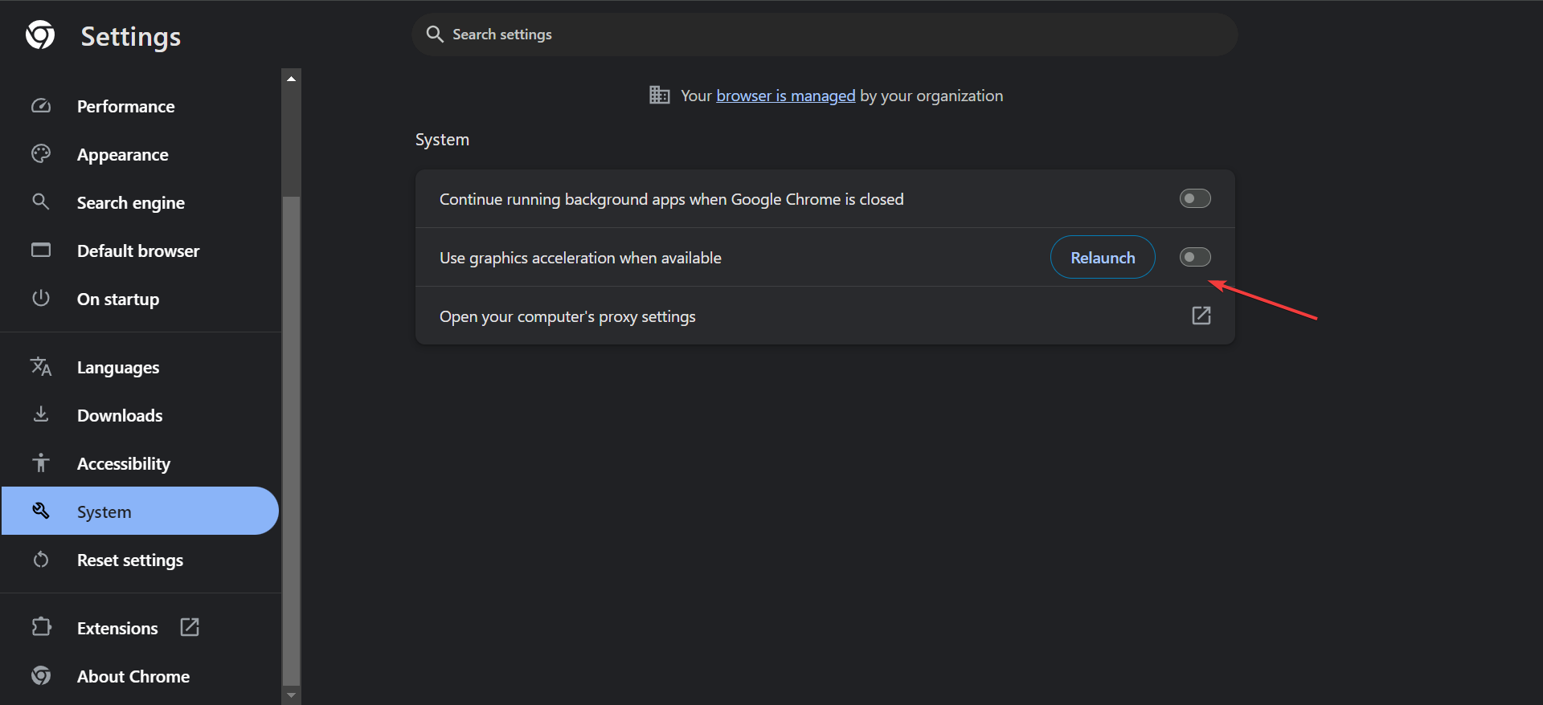Click the Languages translate icon

point(41,367)
